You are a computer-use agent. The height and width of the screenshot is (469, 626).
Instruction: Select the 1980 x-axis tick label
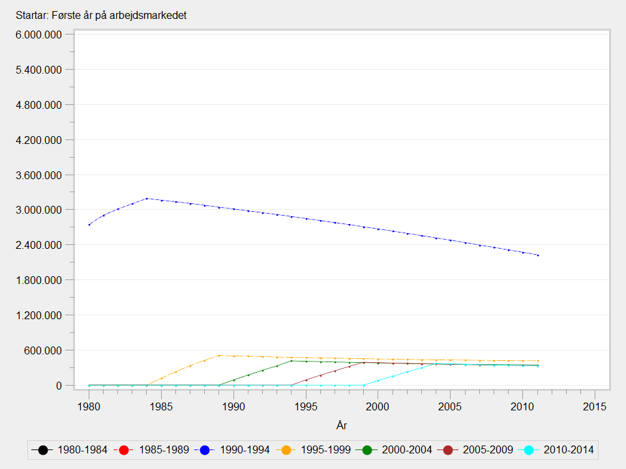pos(89,406)
